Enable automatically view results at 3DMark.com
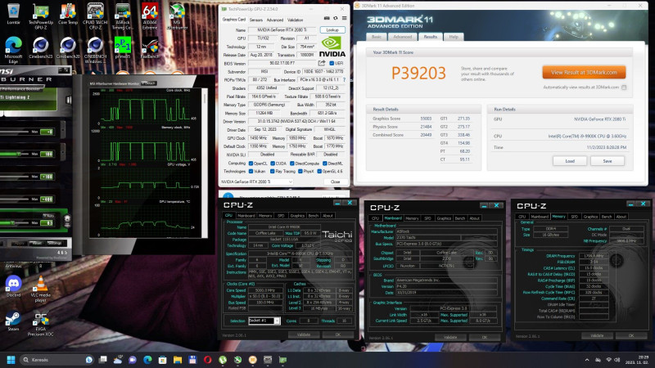The image size is (655, 368). point(624,88)
